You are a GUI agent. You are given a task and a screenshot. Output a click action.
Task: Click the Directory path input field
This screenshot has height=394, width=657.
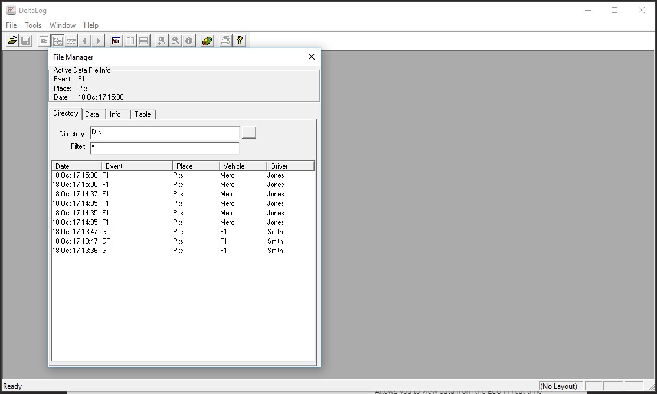[165, 133]
